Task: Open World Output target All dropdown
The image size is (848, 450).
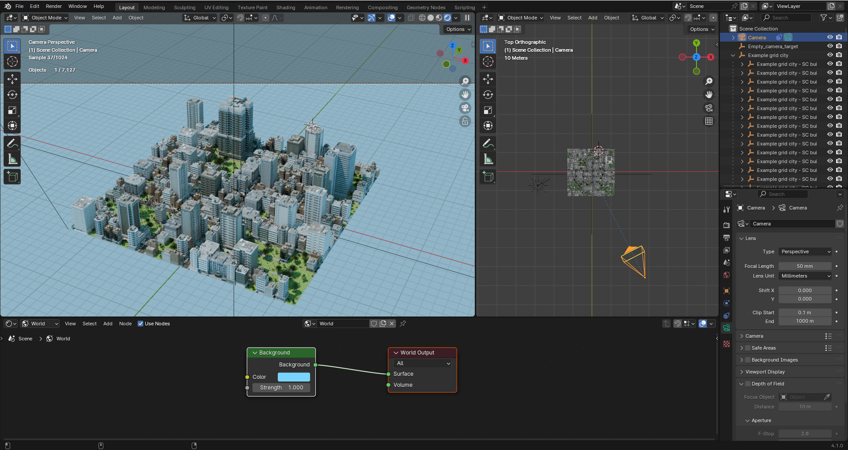Action: coord(423,363)
